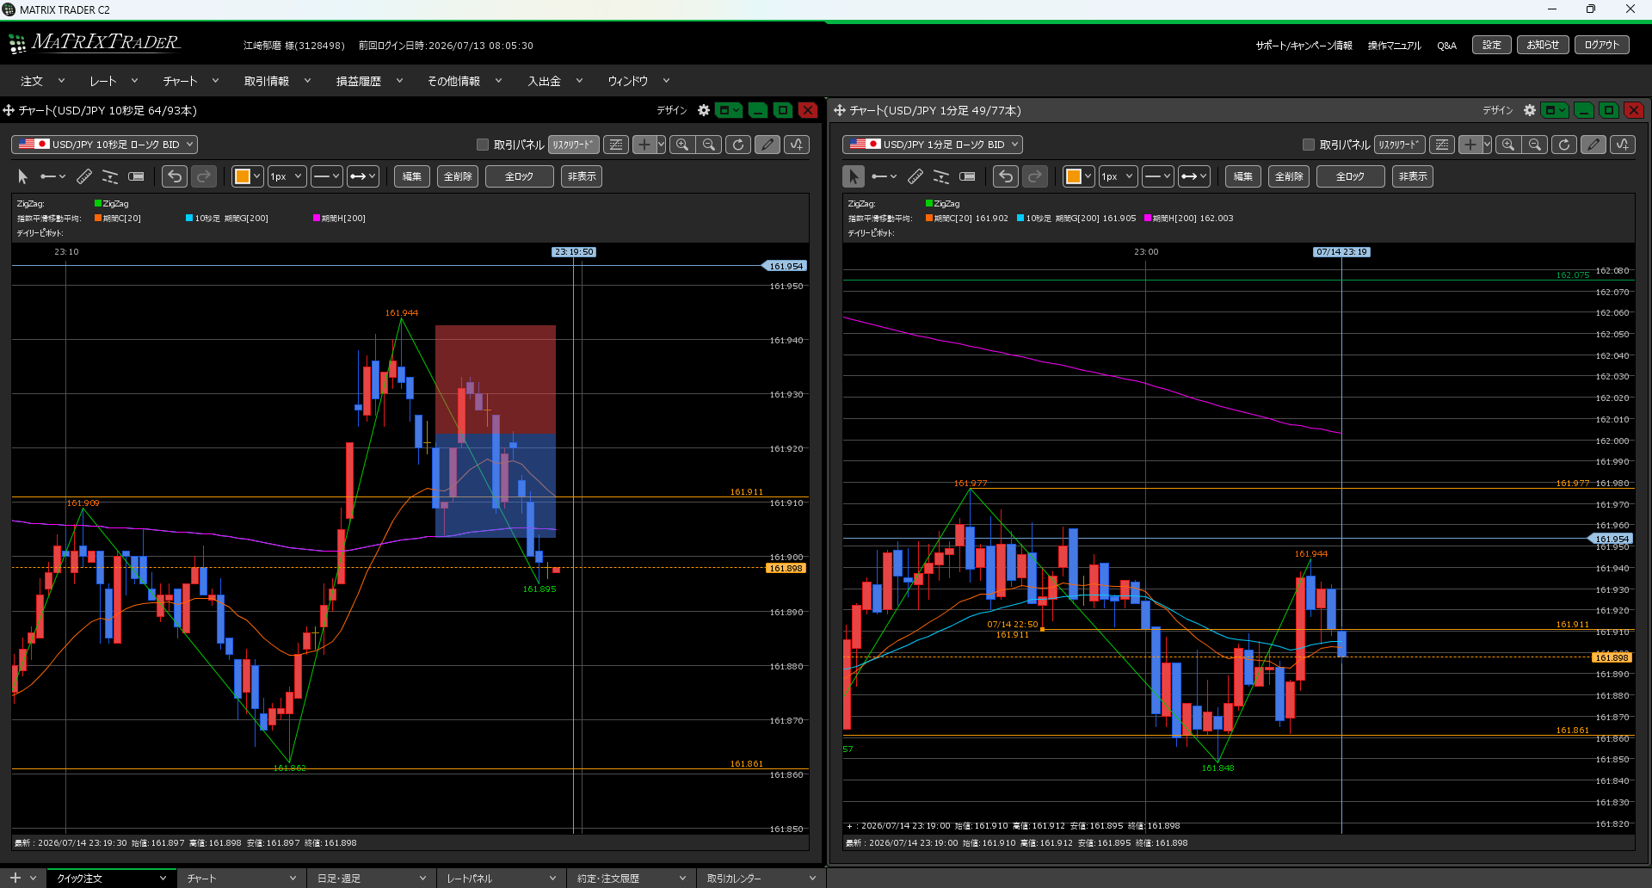Switch to the レートパネル bottom tab
The image size is (1652, 888).
[501, 878]
